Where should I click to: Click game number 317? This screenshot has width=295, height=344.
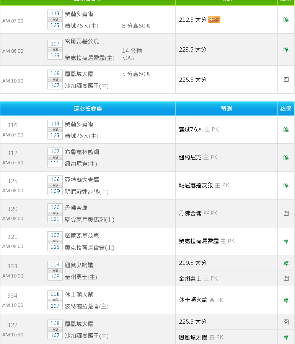click(x=12, y=153)
